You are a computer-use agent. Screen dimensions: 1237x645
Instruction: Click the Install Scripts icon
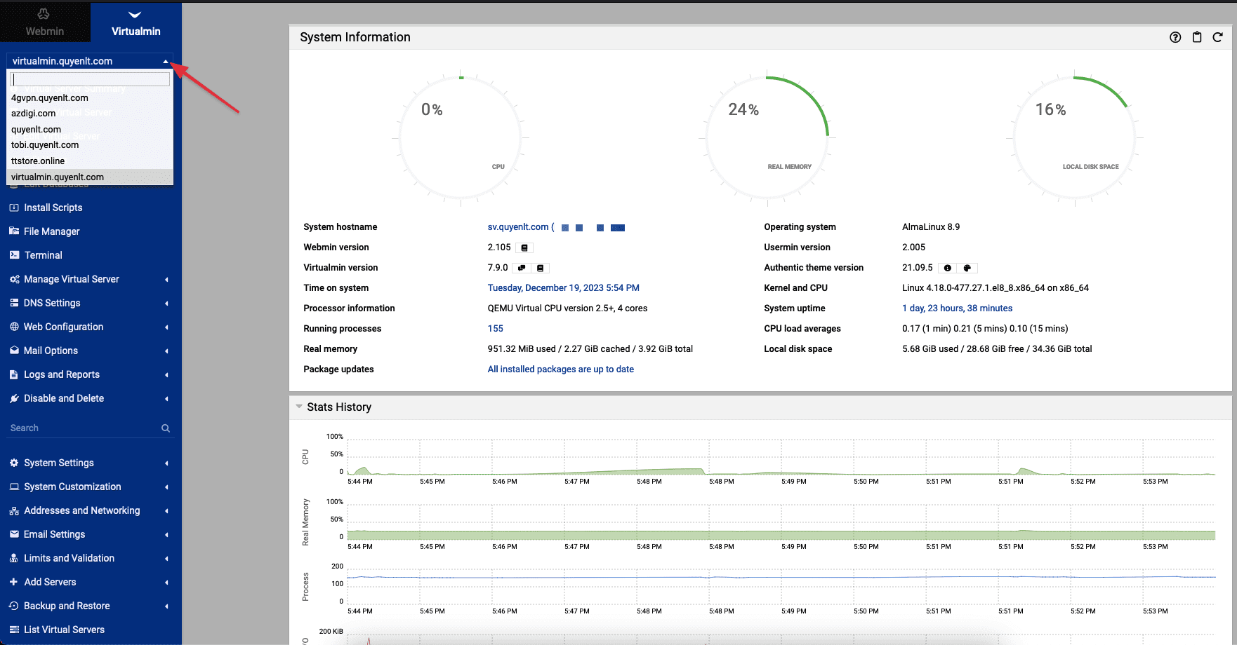pos(14,208)
